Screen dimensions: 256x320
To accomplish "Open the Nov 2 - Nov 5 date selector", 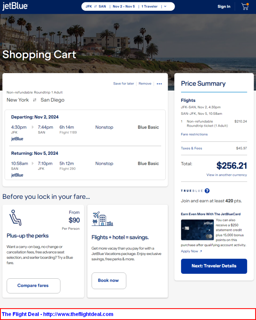I will pos(124,6).
